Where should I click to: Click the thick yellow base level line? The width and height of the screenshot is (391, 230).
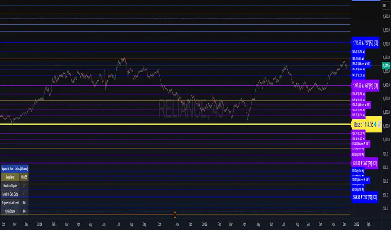click(175, 124)
